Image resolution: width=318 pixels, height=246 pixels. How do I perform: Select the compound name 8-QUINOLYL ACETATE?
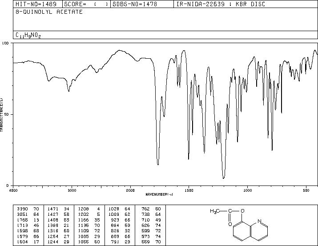[x=49, y=12]
